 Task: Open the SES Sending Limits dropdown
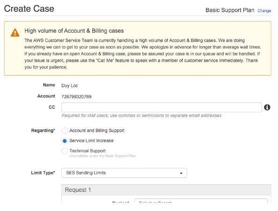click(x=124, y=173)
